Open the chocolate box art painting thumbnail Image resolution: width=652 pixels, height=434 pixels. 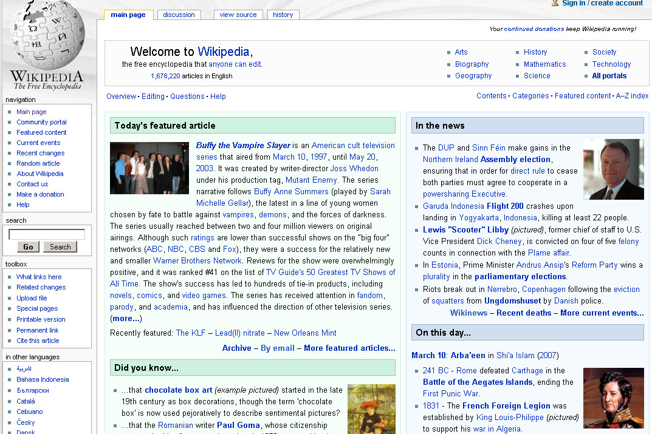click(x=371, y=409)
